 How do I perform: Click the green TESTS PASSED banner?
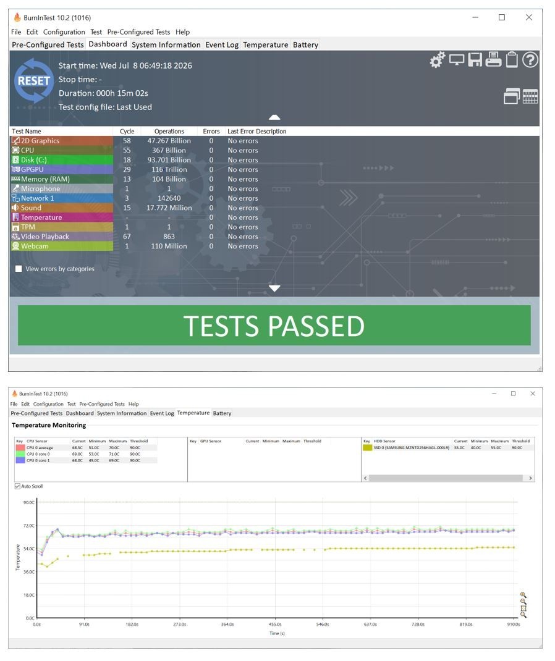[274, 326]
